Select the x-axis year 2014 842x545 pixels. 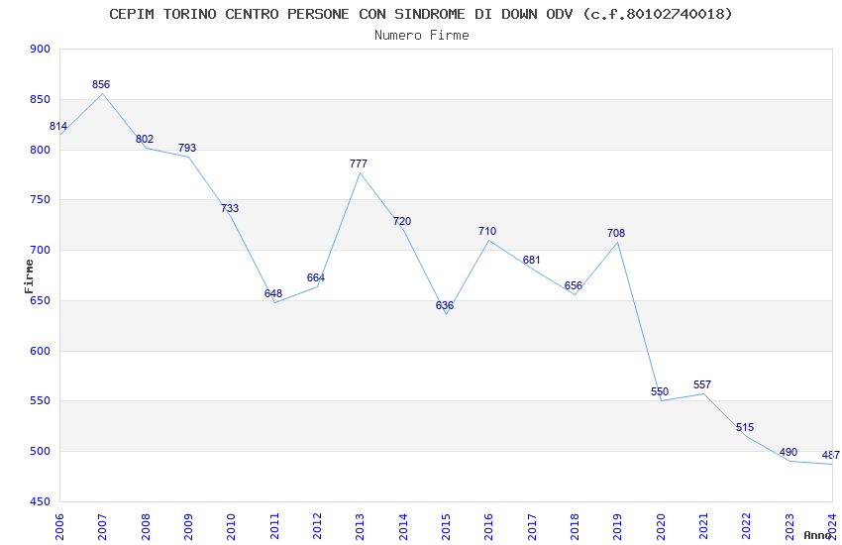pyautogui.click(x=403, y=527)
